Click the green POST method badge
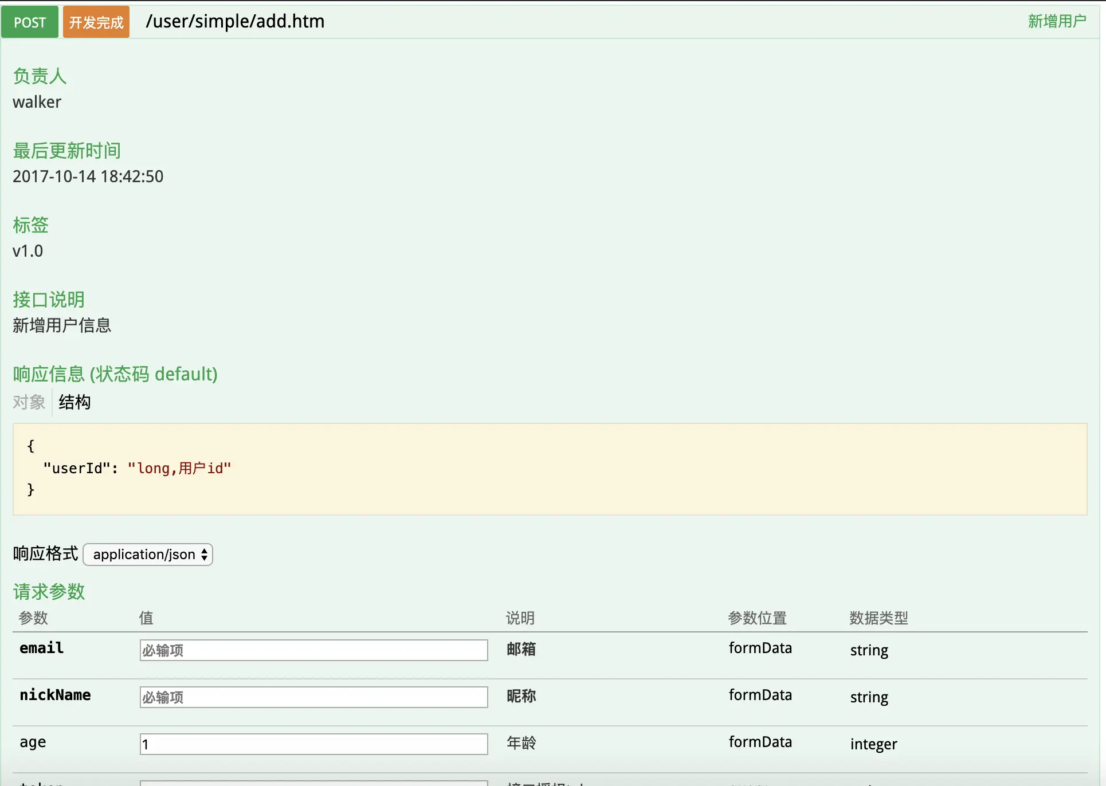 coord(30,22)
